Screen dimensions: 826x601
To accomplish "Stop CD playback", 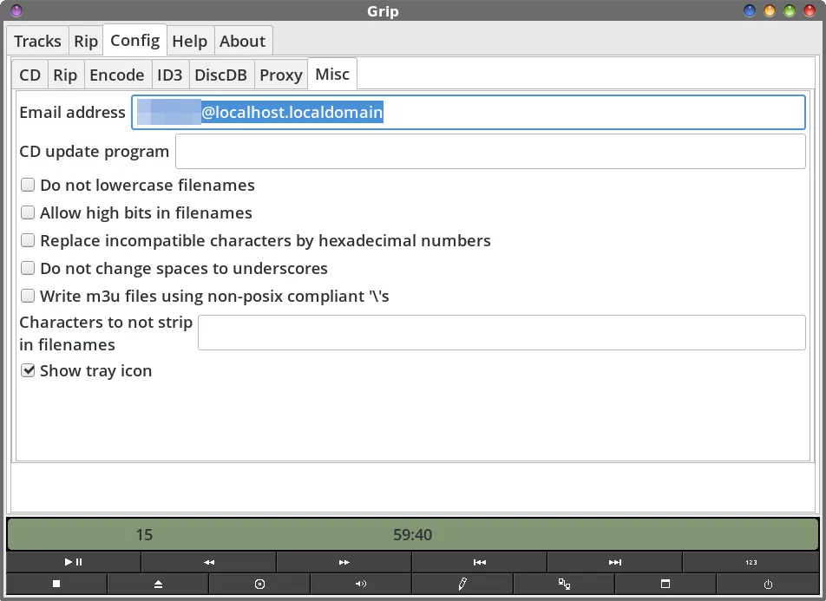I will click(x=56, y=584).
